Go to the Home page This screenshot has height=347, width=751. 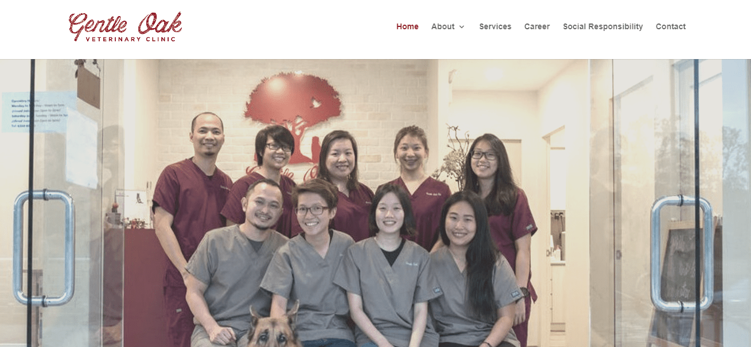(407, 26)
